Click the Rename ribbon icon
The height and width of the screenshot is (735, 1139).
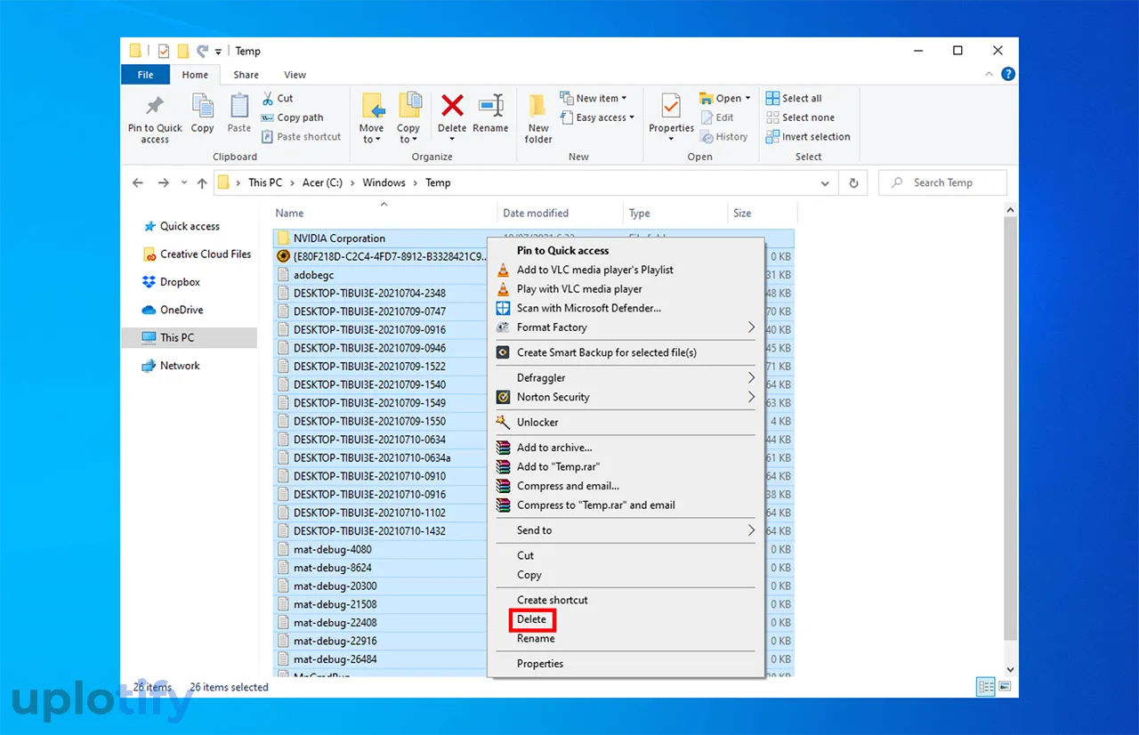point(490,107)
